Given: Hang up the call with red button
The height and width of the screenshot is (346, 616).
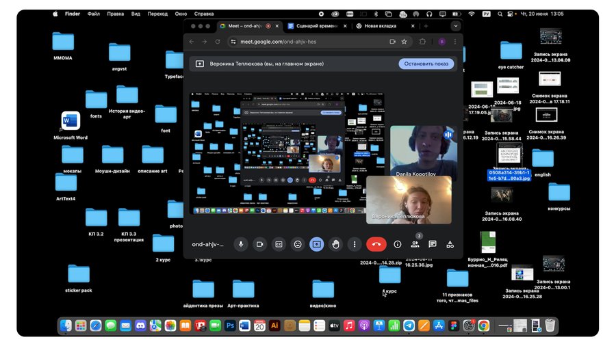Looking at the screenshot, I should coord(376,244).
